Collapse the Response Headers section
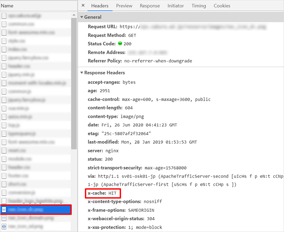 pos(81,73)
